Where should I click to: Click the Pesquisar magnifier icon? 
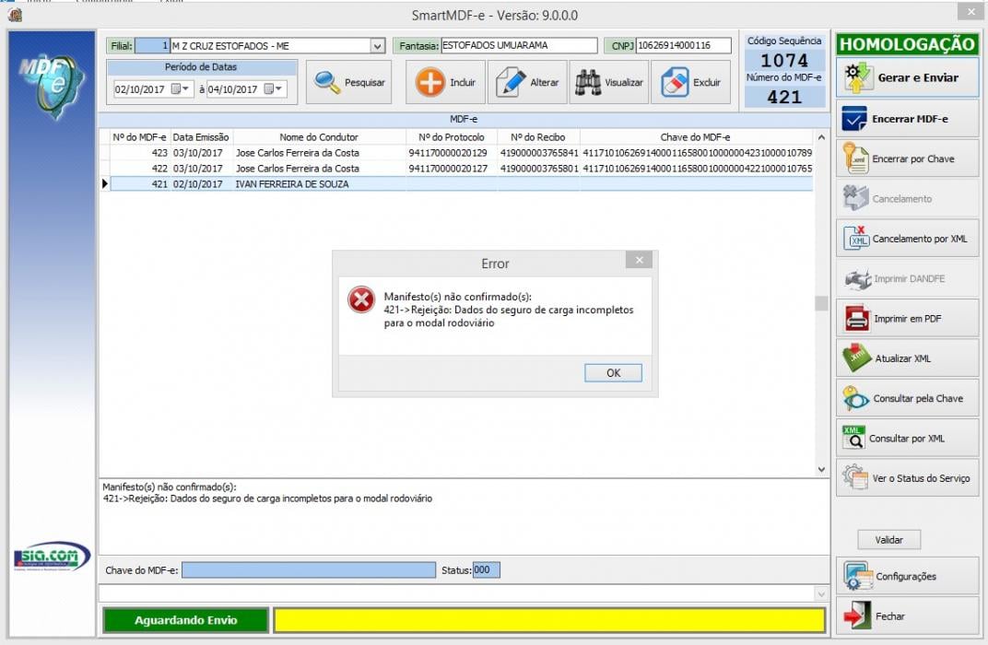327,83
